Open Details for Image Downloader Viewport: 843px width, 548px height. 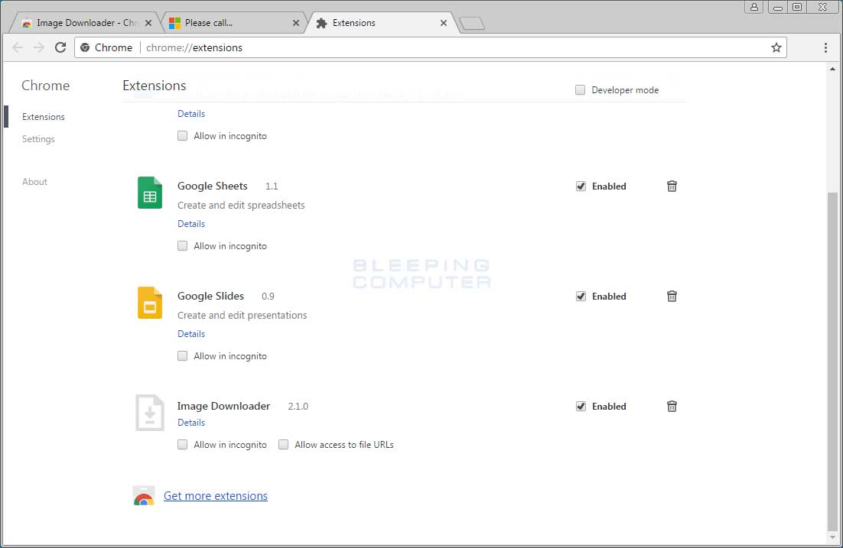coord(190,422)
